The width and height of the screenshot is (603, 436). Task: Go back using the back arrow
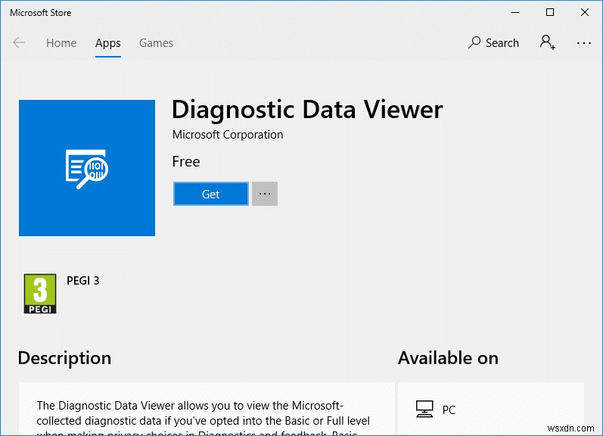coord(19,43)
